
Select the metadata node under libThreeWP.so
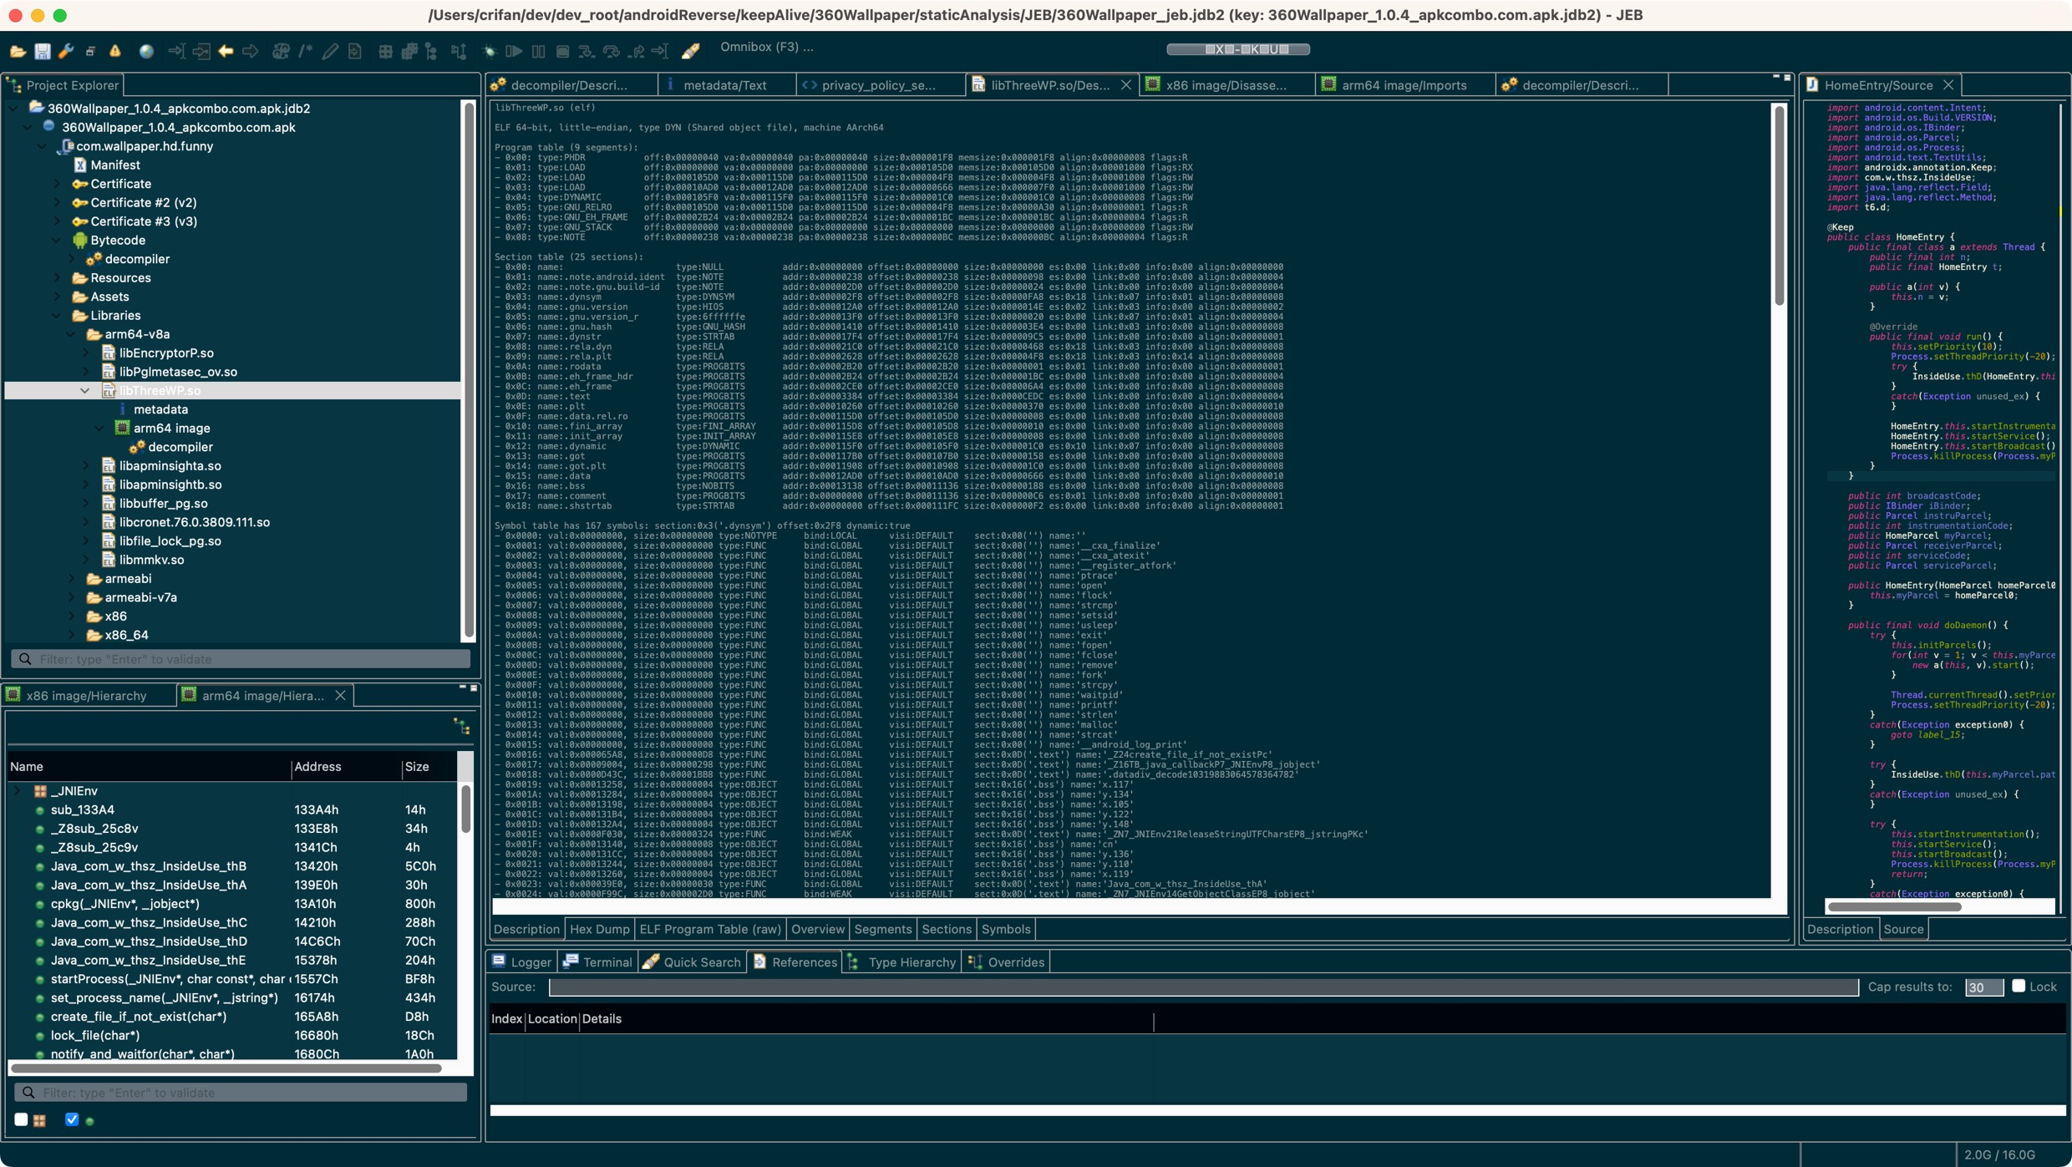pyautogui.click(x=160, y=409)
